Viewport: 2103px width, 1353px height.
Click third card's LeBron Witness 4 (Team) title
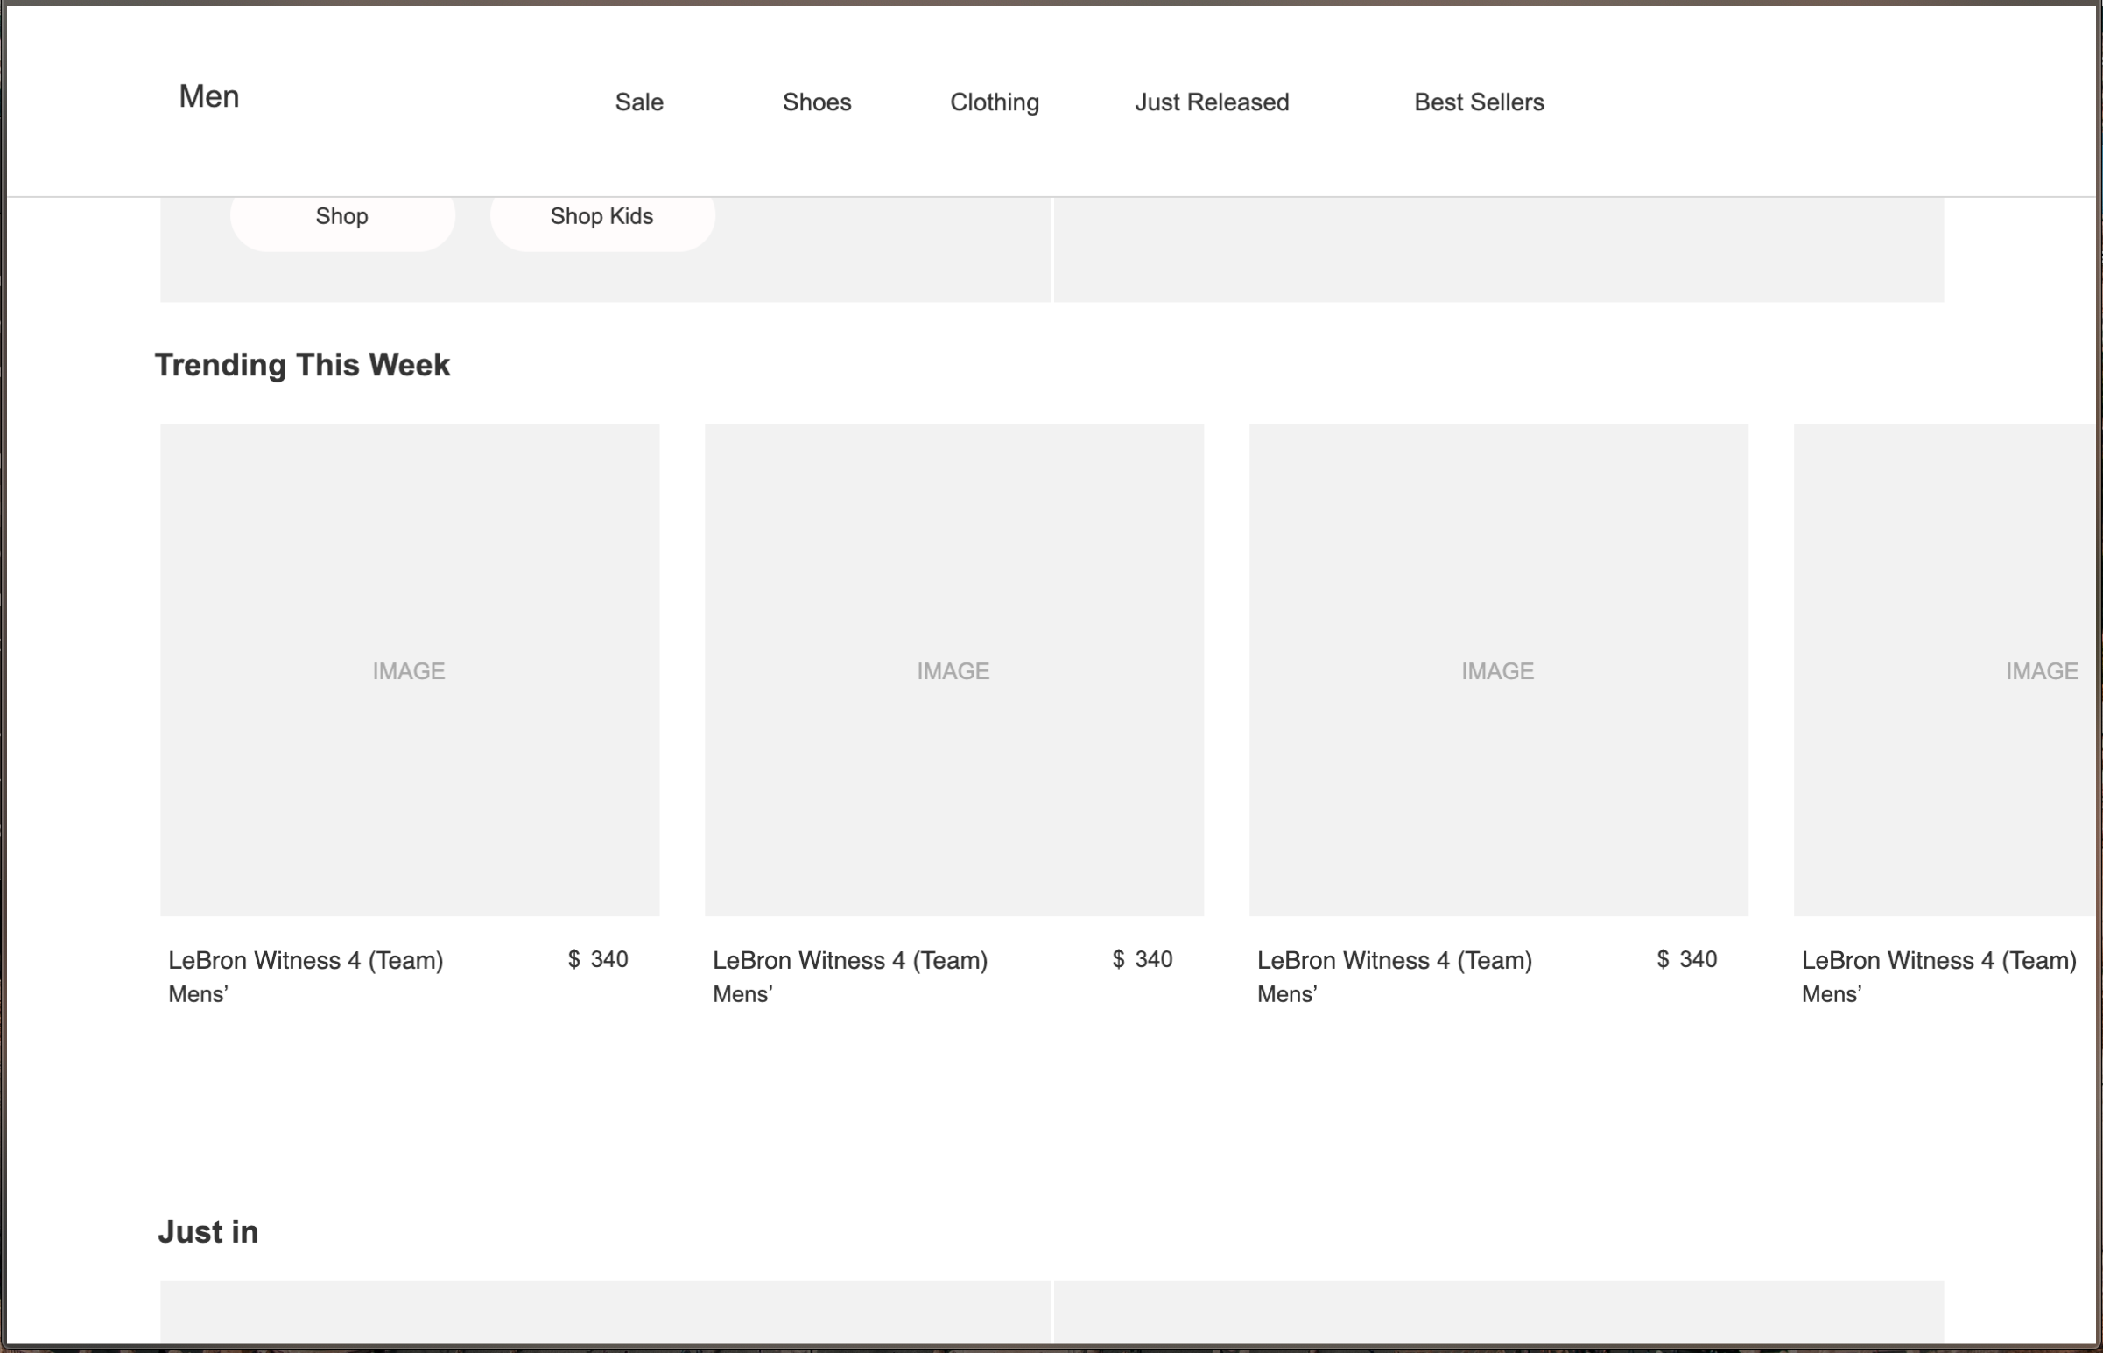click(1395, 960)
